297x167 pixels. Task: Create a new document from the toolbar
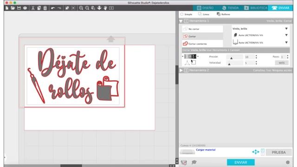7,8
